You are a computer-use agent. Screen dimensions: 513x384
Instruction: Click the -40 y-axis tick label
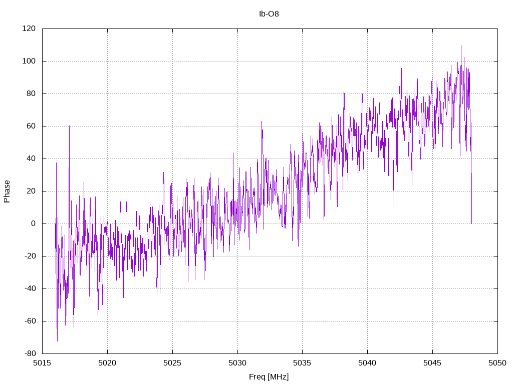pos(30,288)
